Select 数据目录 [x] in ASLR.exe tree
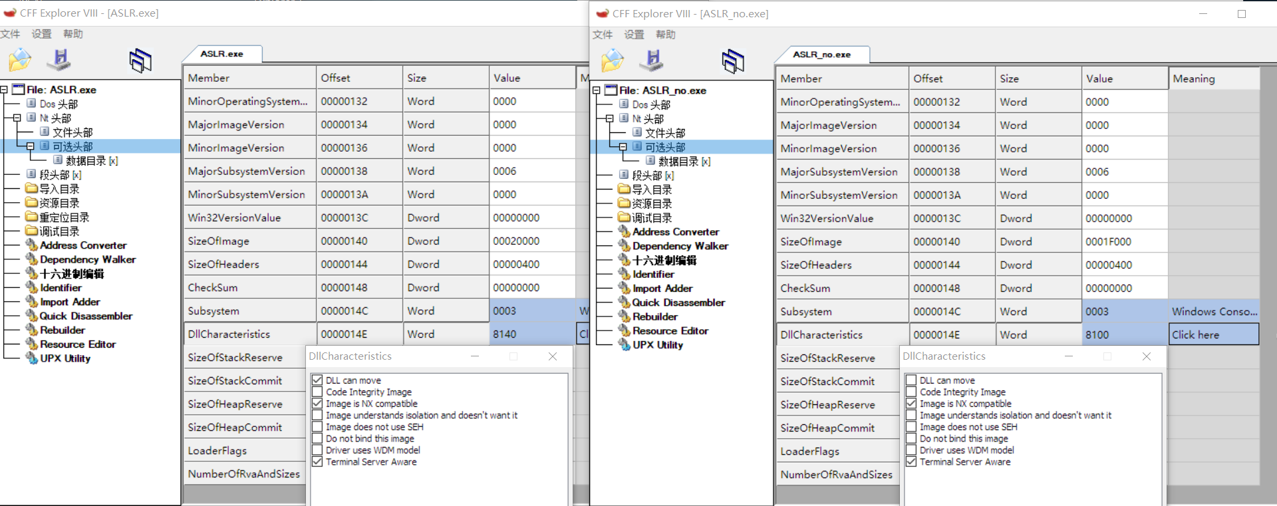The height and width of the screenshot is (506, 1277). point(92,160)
